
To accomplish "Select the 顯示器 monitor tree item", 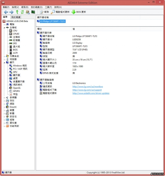I will pyautogui.click(x=16, y=75).
